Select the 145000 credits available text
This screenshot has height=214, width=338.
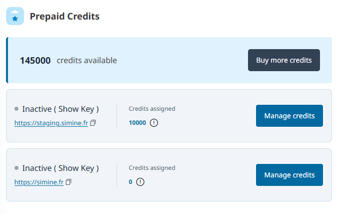tap(68, 61)
